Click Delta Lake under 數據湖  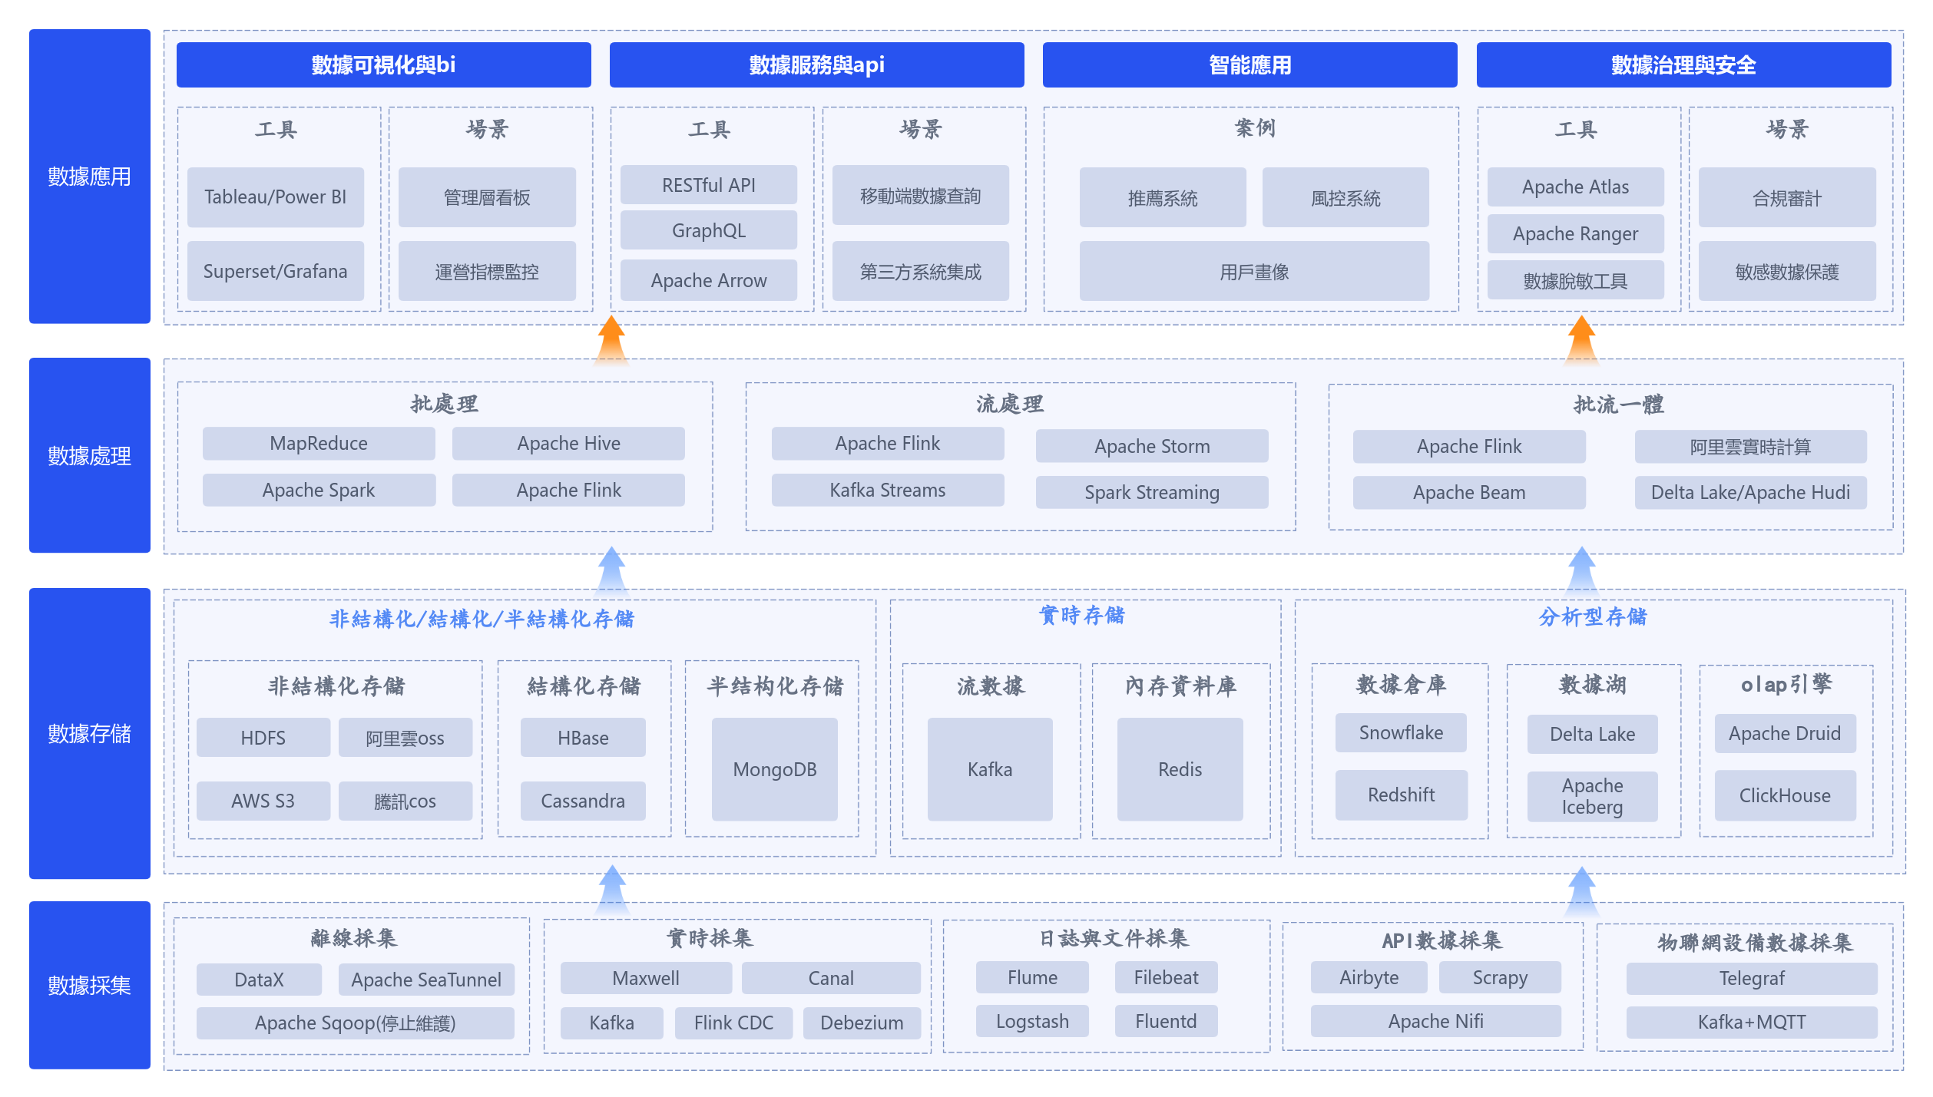1592,734
